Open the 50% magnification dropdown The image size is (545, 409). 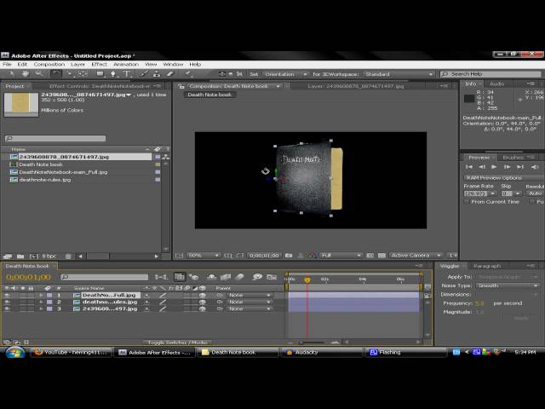pyautogui.click(x=204, y=256)
